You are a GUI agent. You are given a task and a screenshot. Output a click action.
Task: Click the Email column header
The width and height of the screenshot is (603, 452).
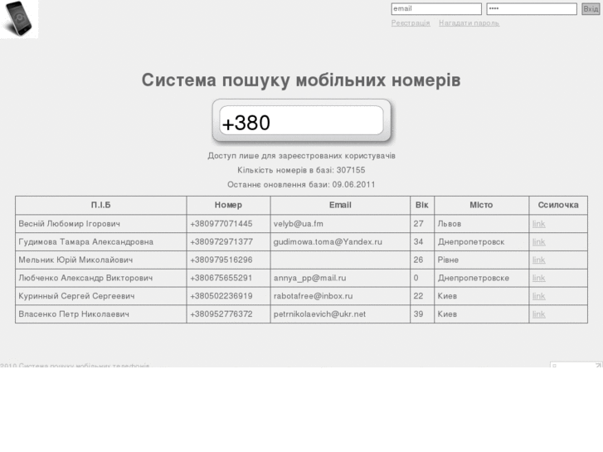[x=340, y=205]
